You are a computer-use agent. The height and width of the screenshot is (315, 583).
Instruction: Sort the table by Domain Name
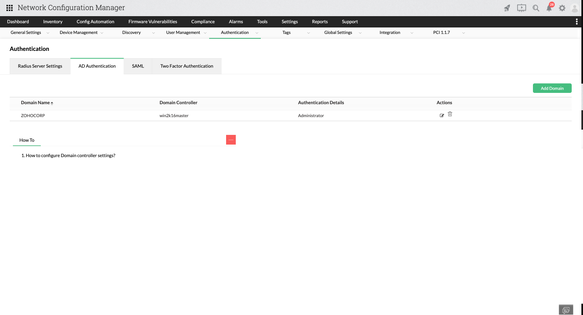(37, 103)
